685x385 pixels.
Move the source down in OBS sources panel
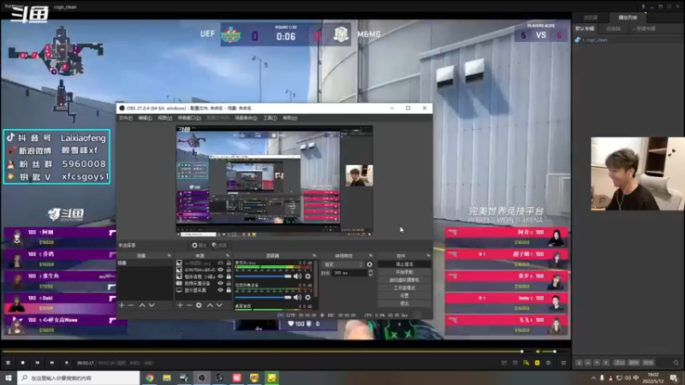219,305
